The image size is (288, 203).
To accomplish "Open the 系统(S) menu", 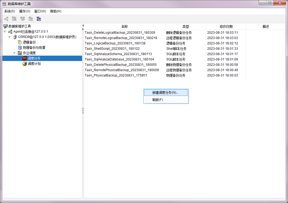I will click(10, 11).
